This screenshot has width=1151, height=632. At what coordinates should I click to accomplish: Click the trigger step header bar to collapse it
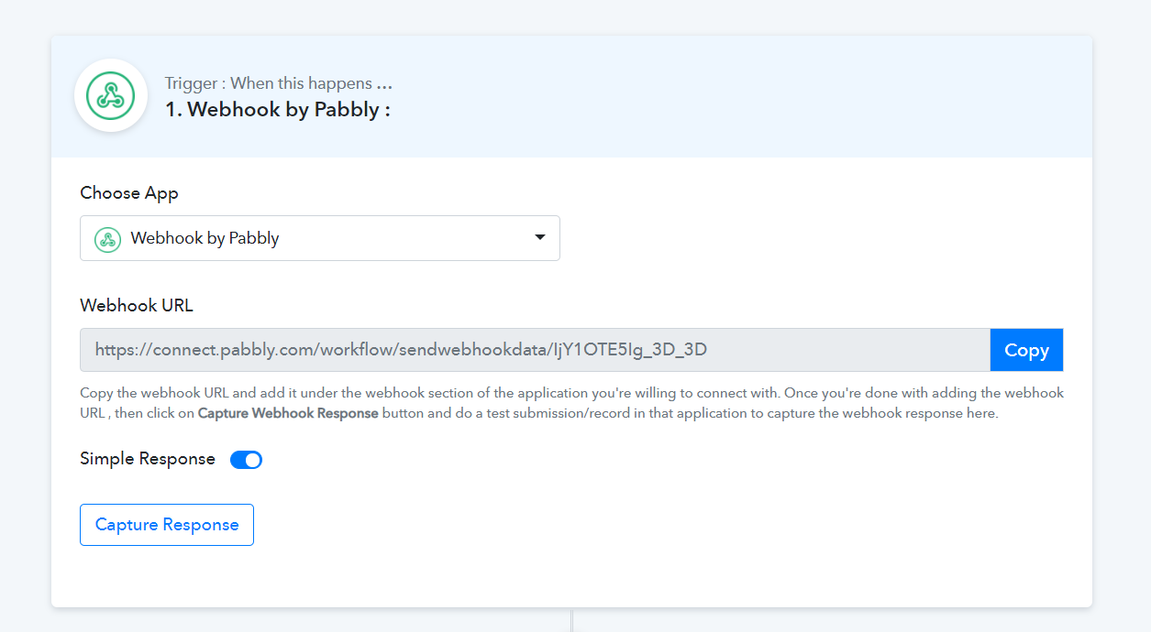point(571,96)
